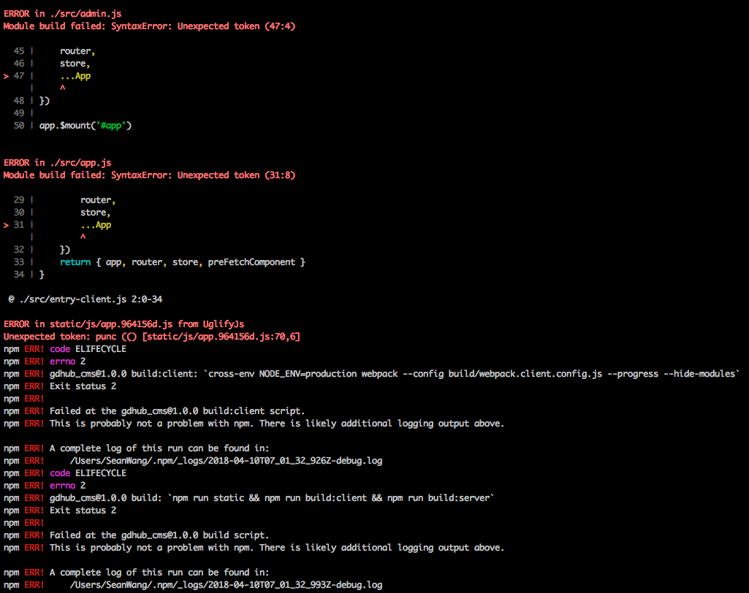
Task: Click the '...App' code on line 31
Action: 96,225
